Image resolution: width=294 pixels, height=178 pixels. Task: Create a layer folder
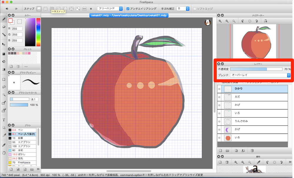point(228,151)
